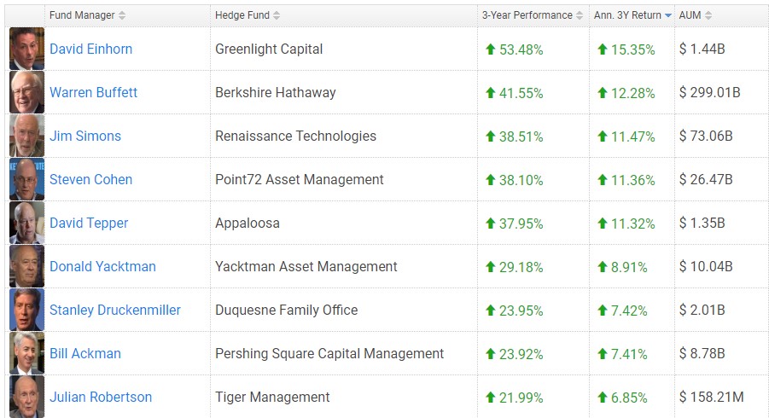Go to Jim Simons' page

click(85, 136)
